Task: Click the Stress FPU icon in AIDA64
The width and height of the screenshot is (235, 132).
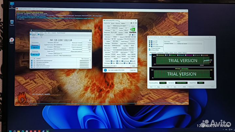Action: coord(149,43)
